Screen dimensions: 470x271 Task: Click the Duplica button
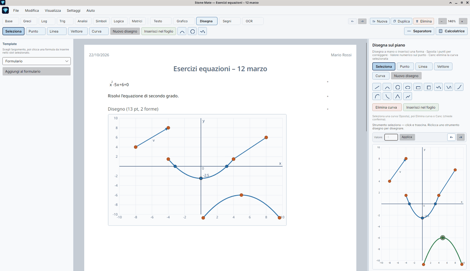coord(401,21)
